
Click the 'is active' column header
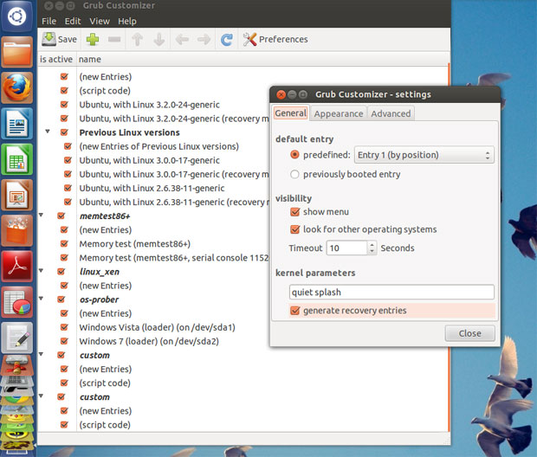pyautogui.click(x=56, y=59)
